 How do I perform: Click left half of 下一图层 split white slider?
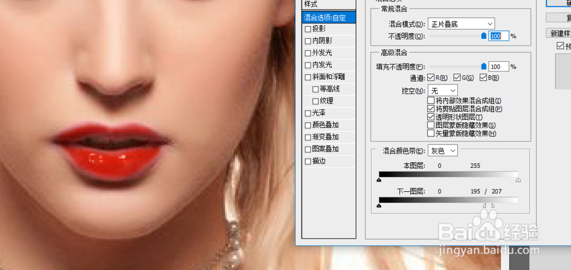485,205
